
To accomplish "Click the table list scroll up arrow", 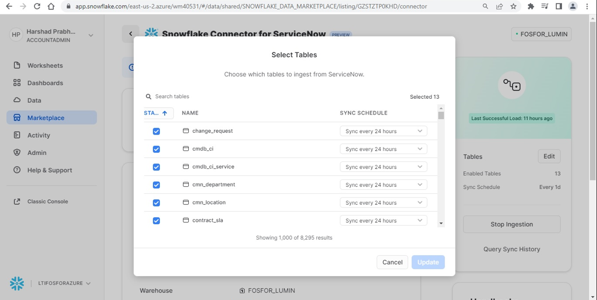I will [x=441, y=107].
